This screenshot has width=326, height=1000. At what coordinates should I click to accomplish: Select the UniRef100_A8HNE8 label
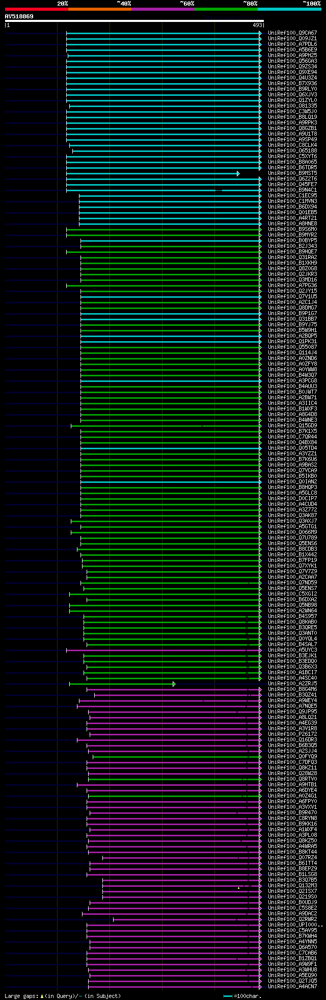292,224
